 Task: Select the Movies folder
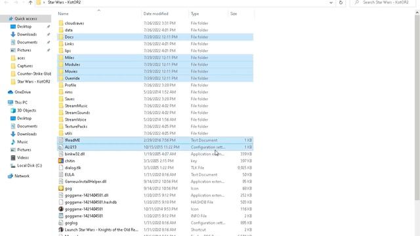[x=71, y=71]
